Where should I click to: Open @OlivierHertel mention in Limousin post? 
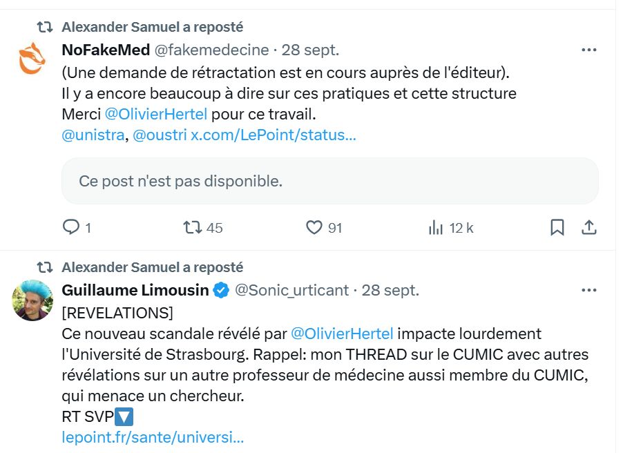(342, 334)
